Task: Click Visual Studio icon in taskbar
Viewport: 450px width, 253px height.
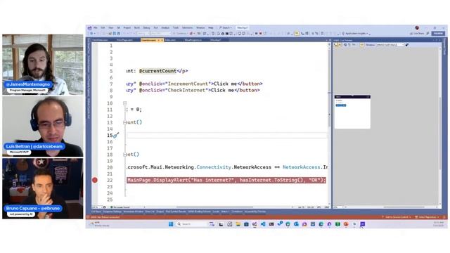Action: (x=255, y=224)
